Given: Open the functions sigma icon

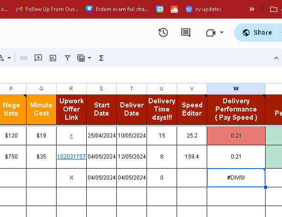Looking at the screenshot, I should (x=101, y=58).
